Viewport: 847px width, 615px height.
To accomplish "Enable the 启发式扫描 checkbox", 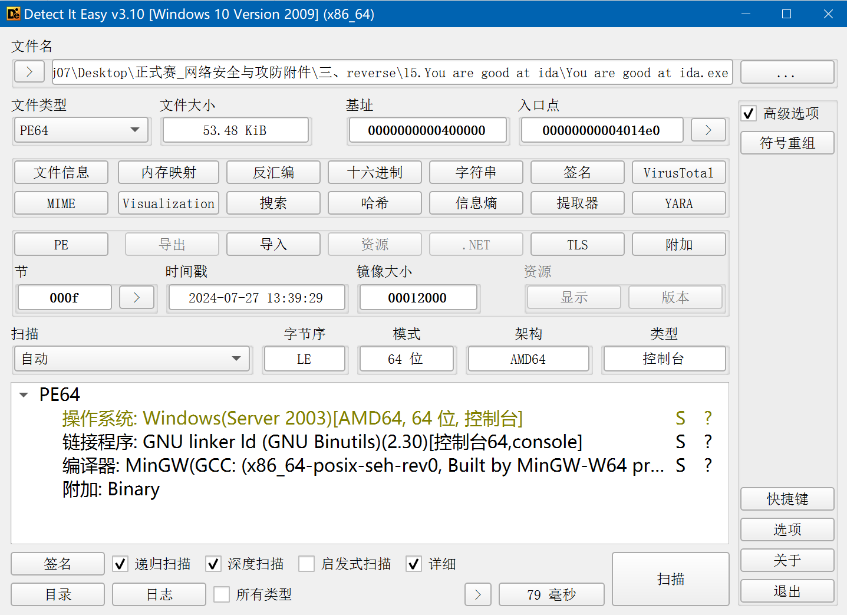I will click(x=306, y=564).
